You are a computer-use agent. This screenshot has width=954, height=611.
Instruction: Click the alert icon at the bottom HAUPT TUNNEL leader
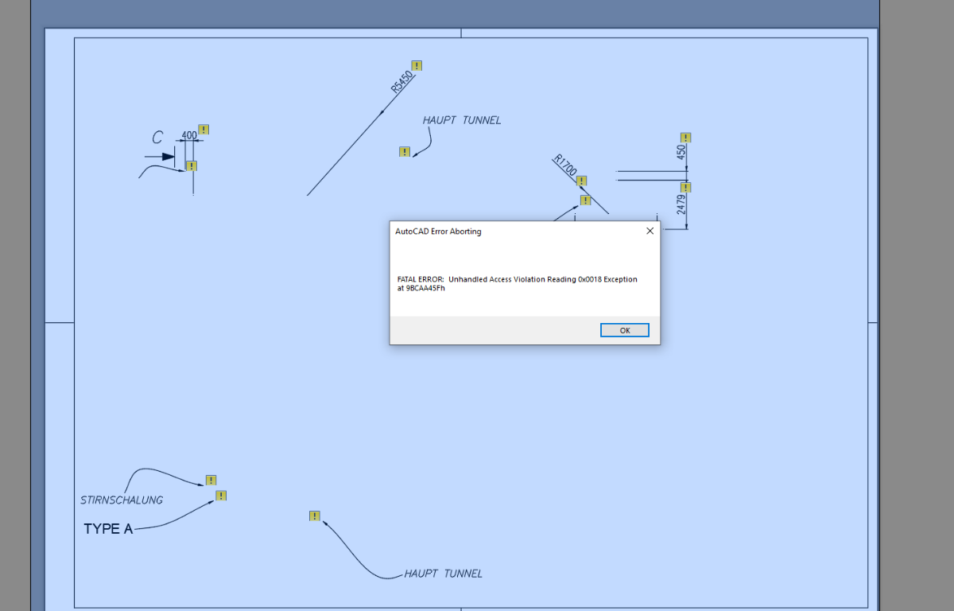[315, 516]
